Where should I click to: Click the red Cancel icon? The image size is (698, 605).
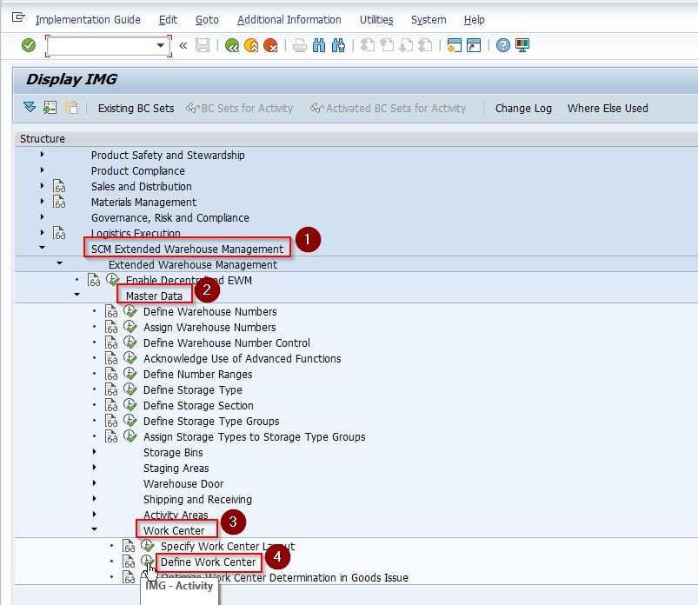click(x=270, y=45)
